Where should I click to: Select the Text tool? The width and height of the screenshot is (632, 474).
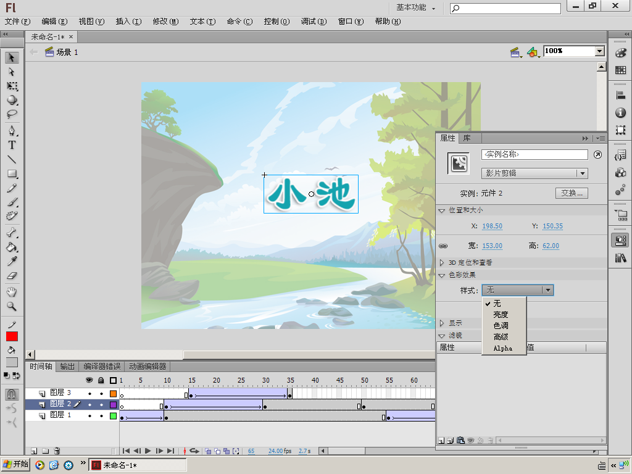click(x=12, y=145)
